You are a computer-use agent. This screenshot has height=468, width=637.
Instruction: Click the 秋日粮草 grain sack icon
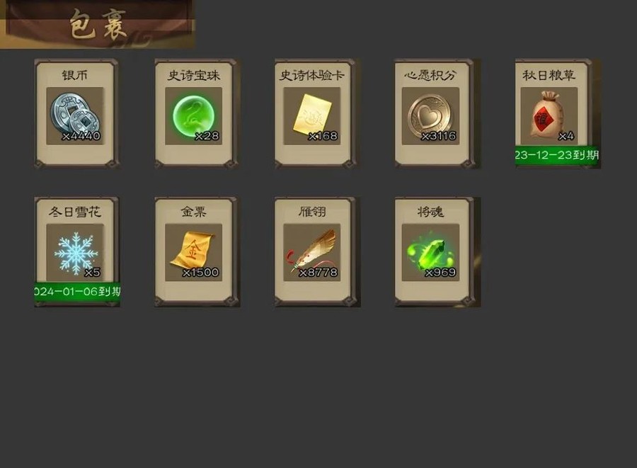(x=549, y=116)
